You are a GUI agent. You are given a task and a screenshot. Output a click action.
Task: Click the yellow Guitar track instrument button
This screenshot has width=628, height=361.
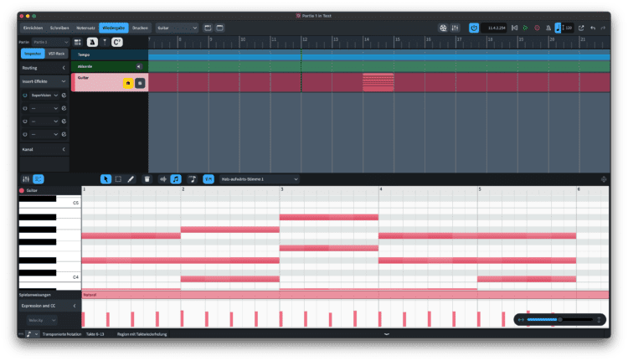(x=128, y=83)
